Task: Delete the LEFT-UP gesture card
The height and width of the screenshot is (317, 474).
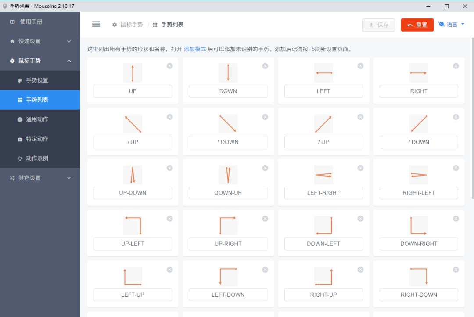Action: click(x=169, y=270)
